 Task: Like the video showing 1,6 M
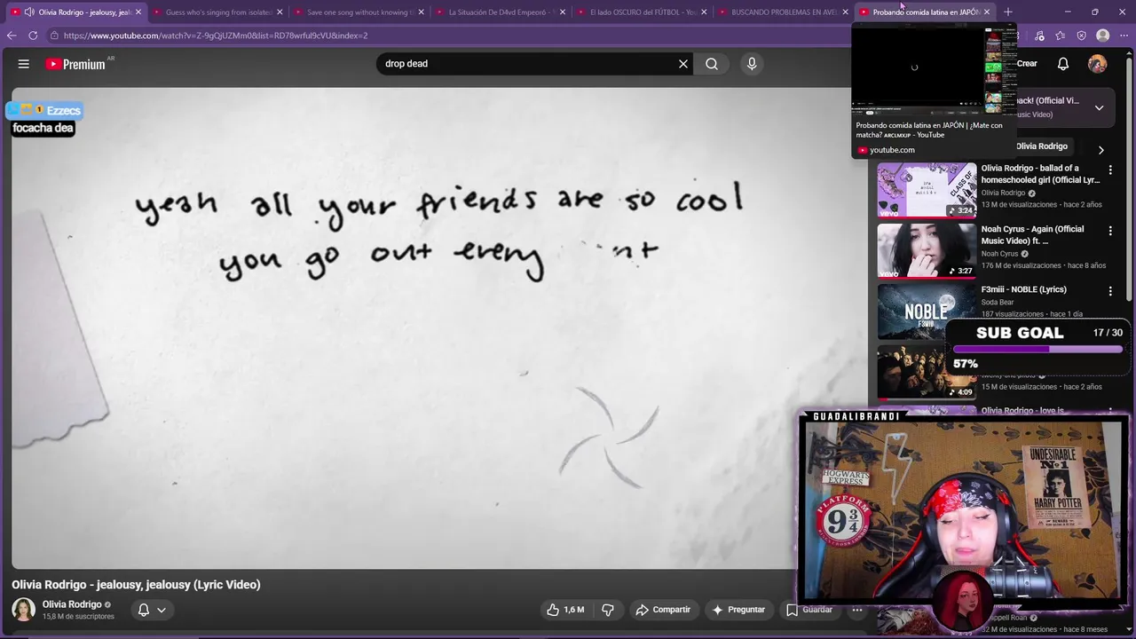pos(565,610)
